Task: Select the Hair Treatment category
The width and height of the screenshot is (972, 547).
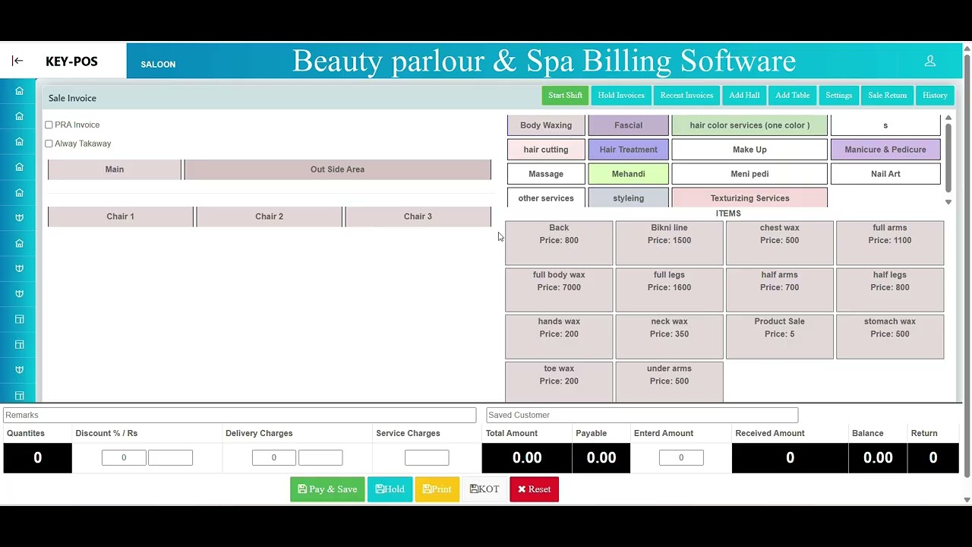Action: point(628,150)
